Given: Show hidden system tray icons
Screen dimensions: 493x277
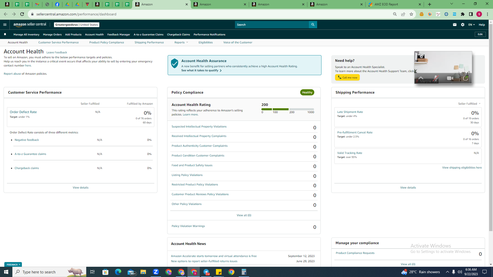Looking at the screenshot, I should (447, 272).
